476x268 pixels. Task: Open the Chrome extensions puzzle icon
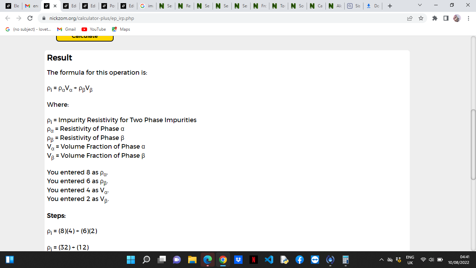tap(435, 18)
